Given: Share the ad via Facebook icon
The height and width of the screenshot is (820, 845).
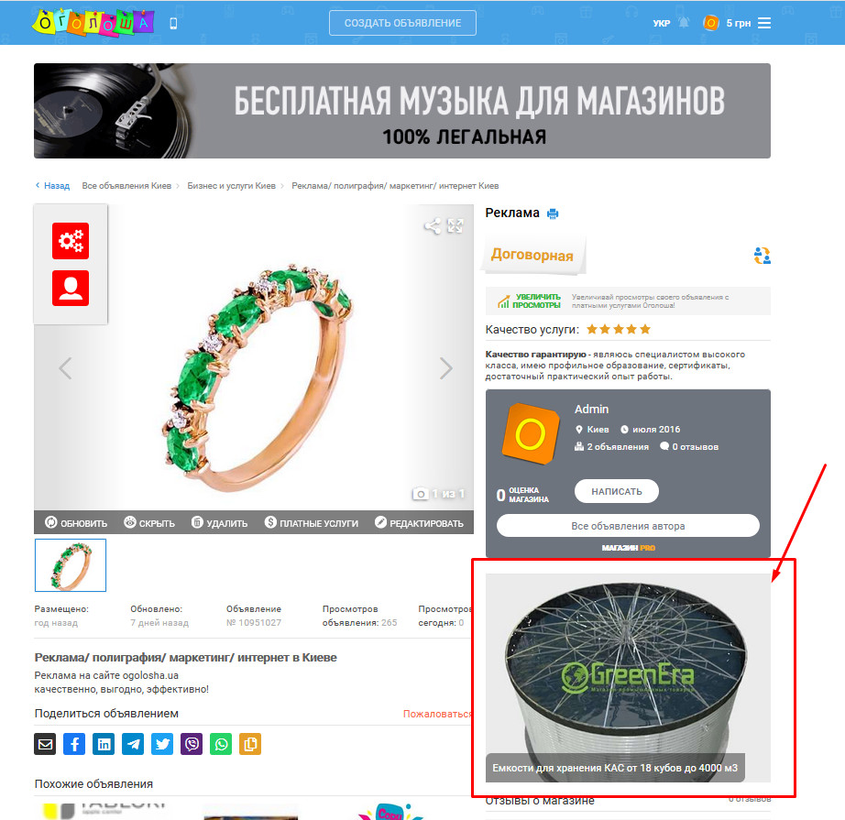Looking at the screenshot, I should tap(74, 744).
